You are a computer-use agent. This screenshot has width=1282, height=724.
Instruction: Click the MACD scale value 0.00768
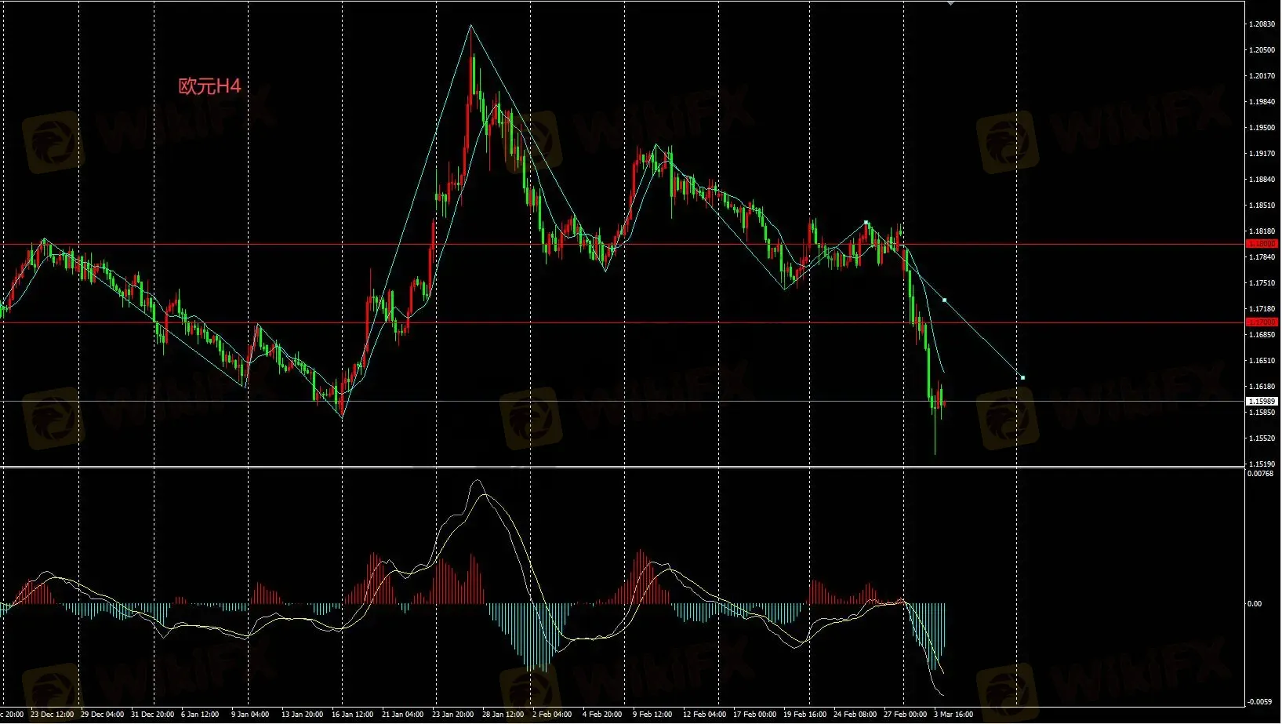coord(1260,474)
